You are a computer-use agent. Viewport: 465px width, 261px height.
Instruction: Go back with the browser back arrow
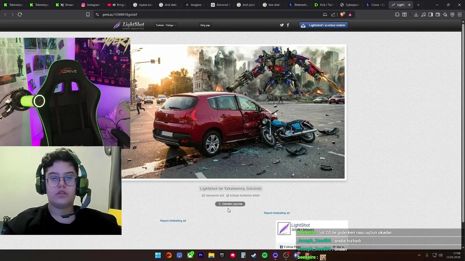tap(5, 14)
